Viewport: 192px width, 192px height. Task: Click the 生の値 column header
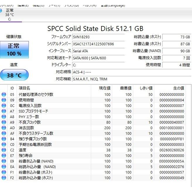point(178,88)
